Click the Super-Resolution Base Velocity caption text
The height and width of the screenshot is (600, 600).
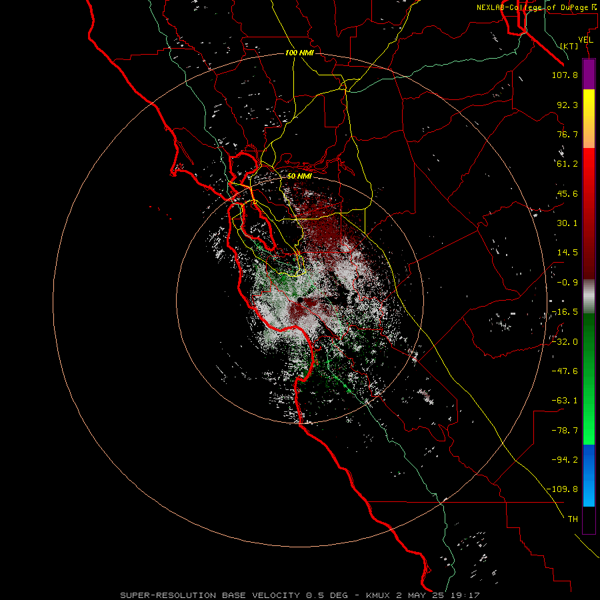[x=299, y=595]
